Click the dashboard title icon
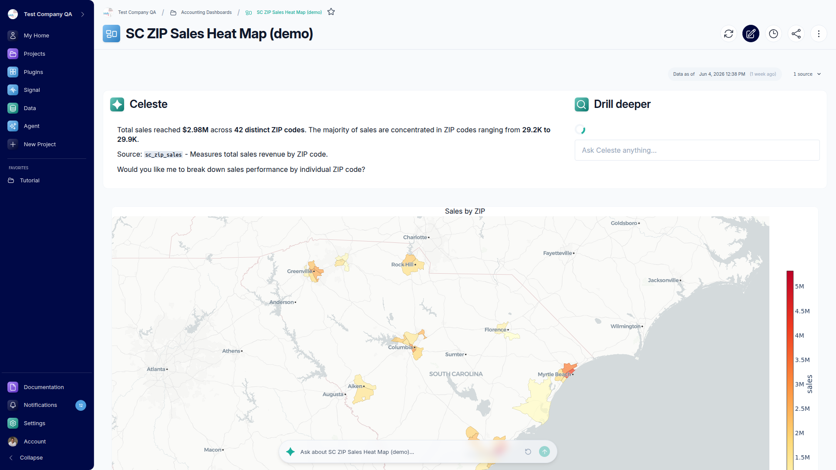836x470 pixels. tap(111, 34)
